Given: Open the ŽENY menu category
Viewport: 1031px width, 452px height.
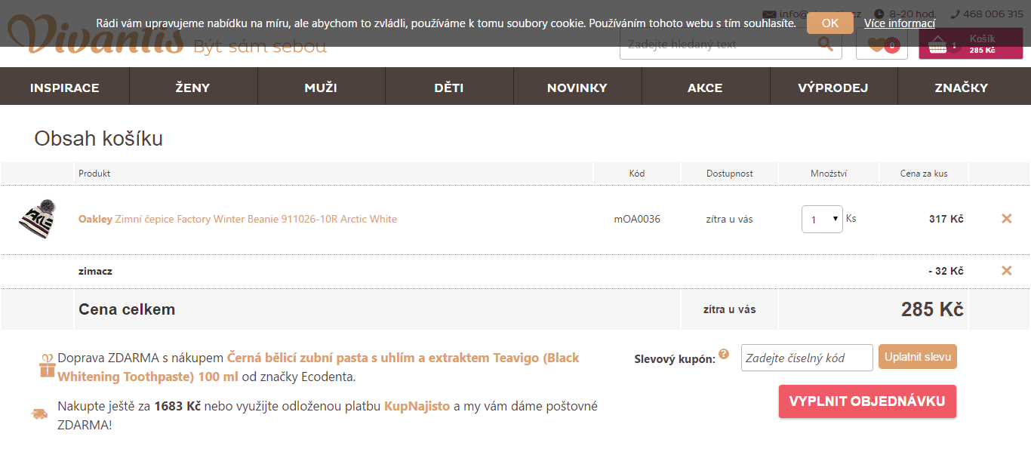Looking at the screenshot, I should click(193, 88).
